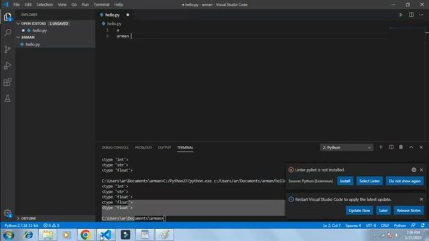Open File Explorer from the taskbar

(48, 235)
